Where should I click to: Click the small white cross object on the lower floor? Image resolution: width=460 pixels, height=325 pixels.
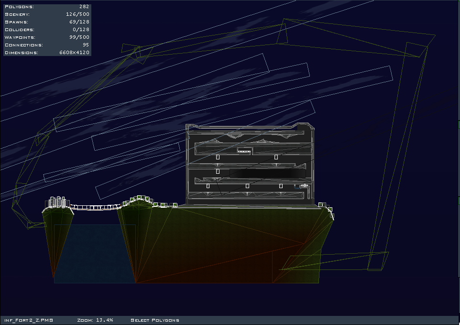pyautogui.click(x=304, y=186)
